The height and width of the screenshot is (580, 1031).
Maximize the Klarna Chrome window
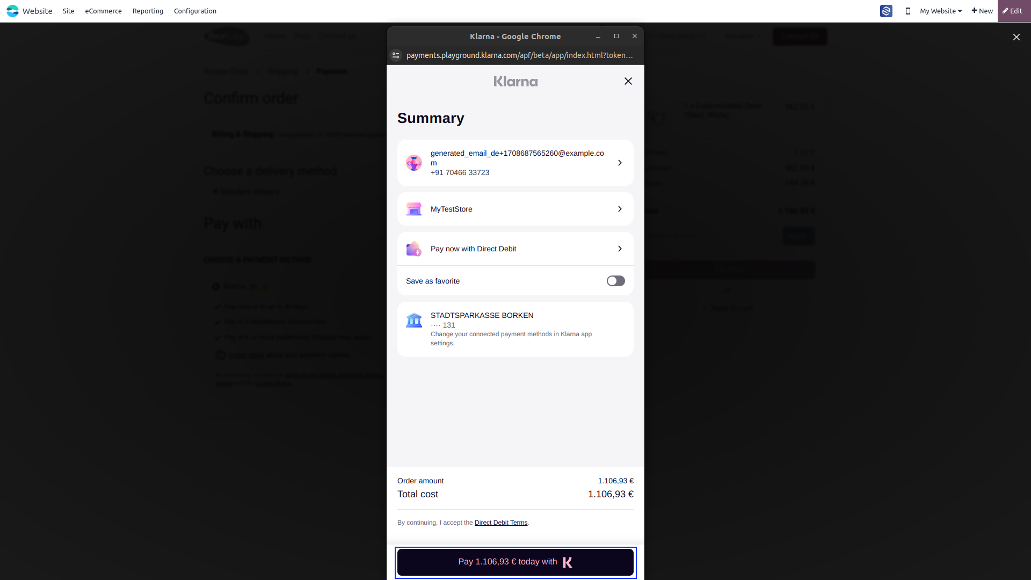(x=616, y=36)
